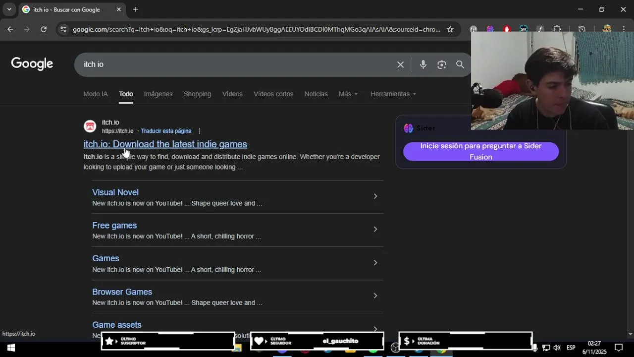Expand the Games row chevron

pos(375,263)
